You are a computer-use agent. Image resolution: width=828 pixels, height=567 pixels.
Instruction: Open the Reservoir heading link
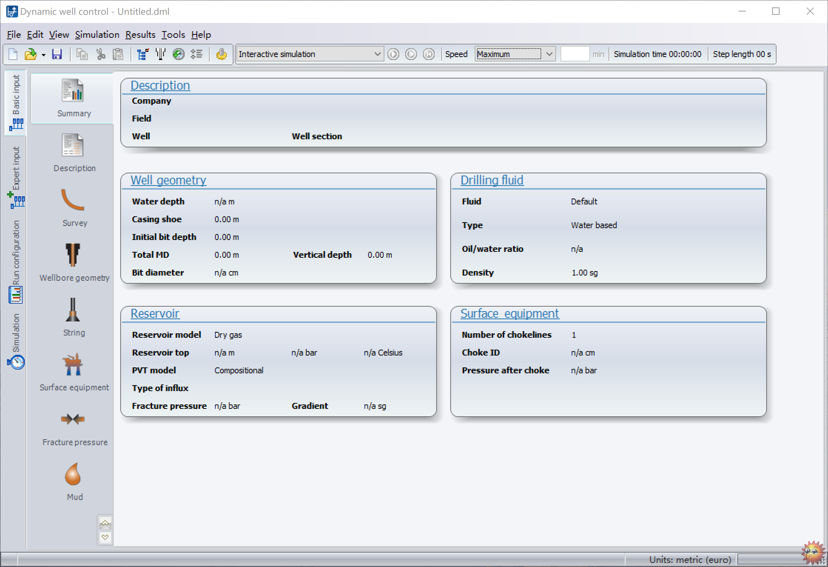click(x=155, y=314)
